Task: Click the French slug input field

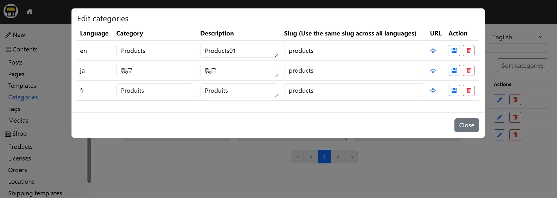Action: point(354,90)
